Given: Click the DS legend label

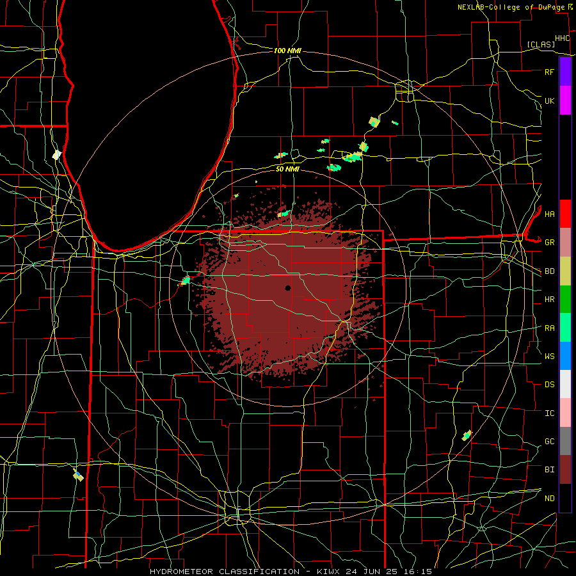Looking at the screenshot, I should point(549,385).
